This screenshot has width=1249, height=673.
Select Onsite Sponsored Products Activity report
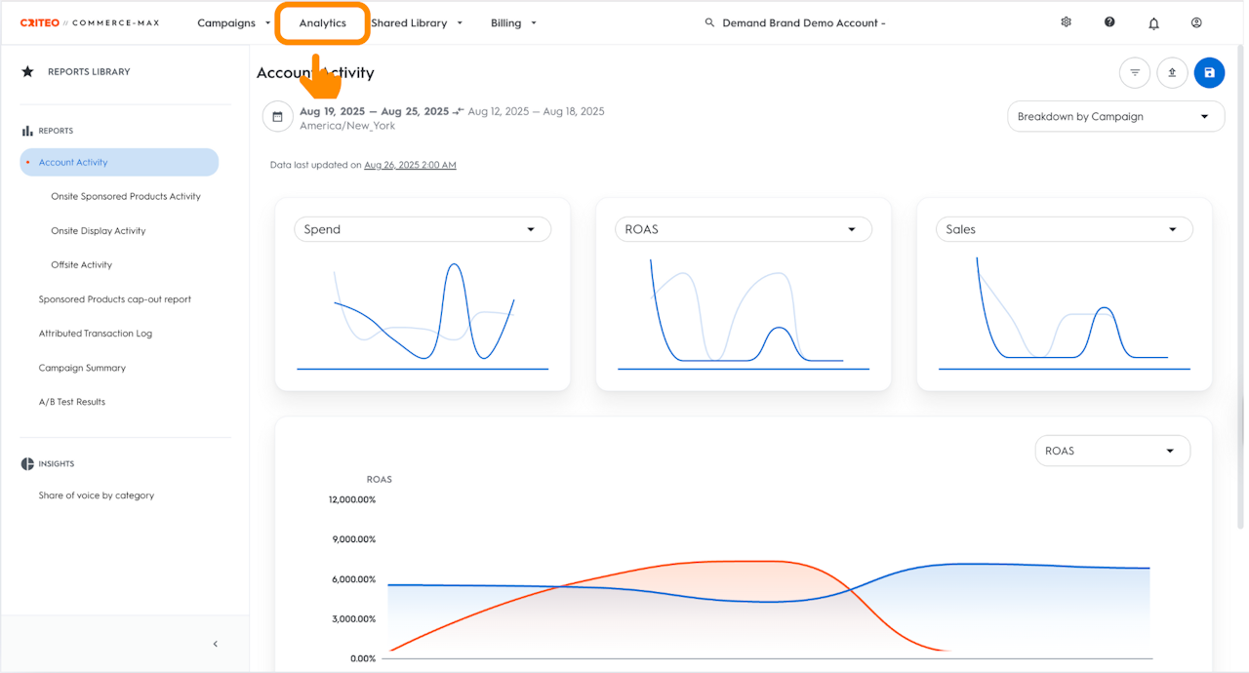[126, 196]
